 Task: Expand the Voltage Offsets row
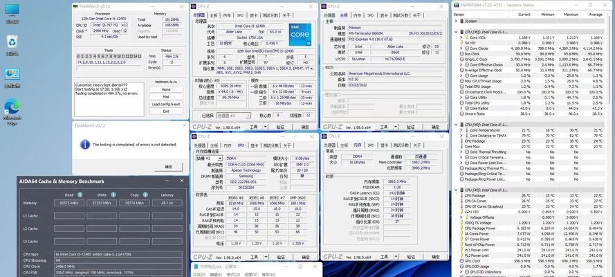pyautogui.click(x=461, y=217)
